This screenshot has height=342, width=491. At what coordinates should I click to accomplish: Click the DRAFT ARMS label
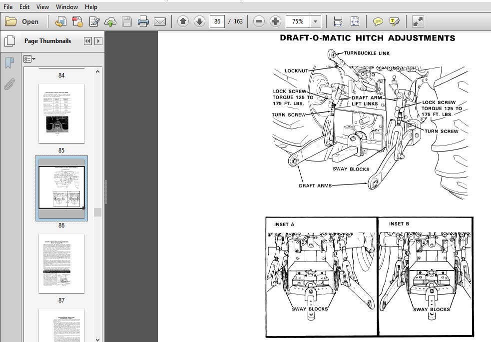[x=315, y=185]
